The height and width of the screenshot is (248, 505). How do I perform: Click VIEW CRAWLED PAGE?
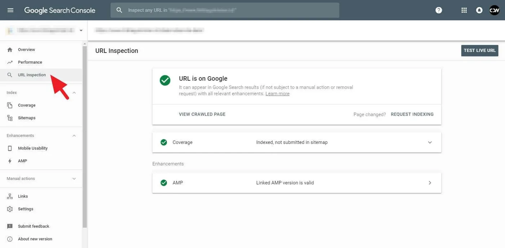coord(202,114)
